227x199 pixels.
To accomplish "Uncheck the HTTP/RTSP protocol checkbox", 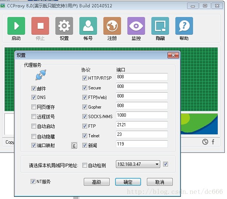I will point(85,78).
